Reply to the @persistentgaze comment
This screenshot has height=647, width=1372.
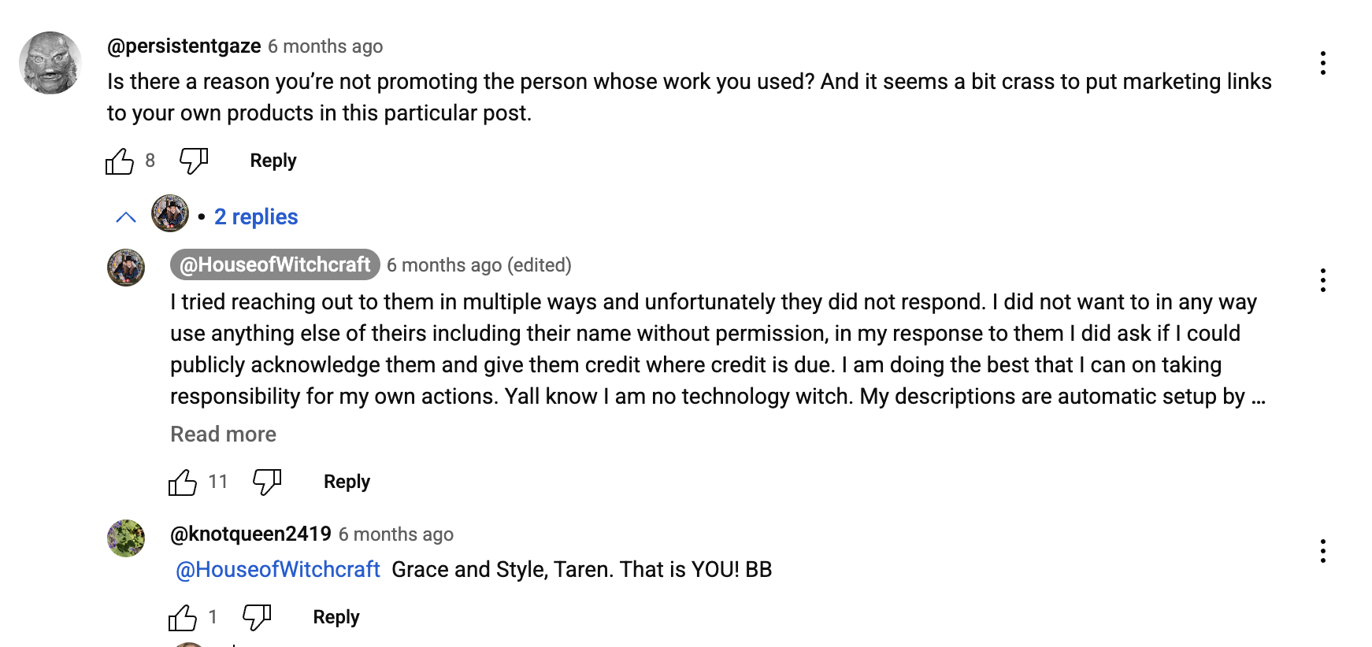coord(273,161)
